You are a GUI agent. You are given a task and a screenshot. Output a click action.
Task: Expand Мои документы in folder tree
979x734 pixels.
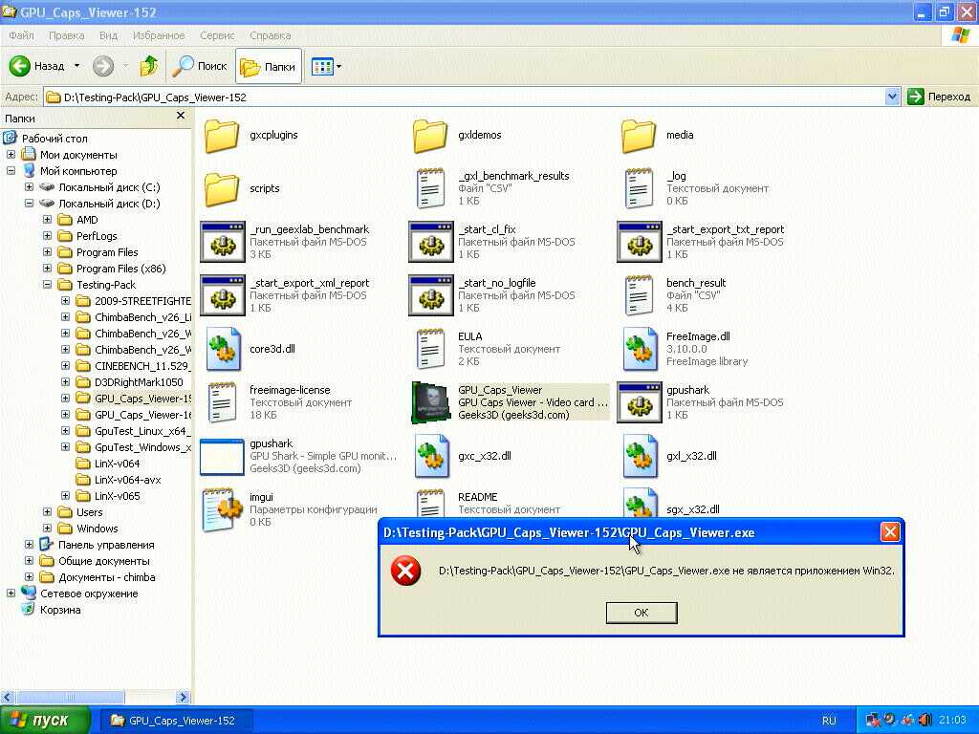tap(11, 155)
